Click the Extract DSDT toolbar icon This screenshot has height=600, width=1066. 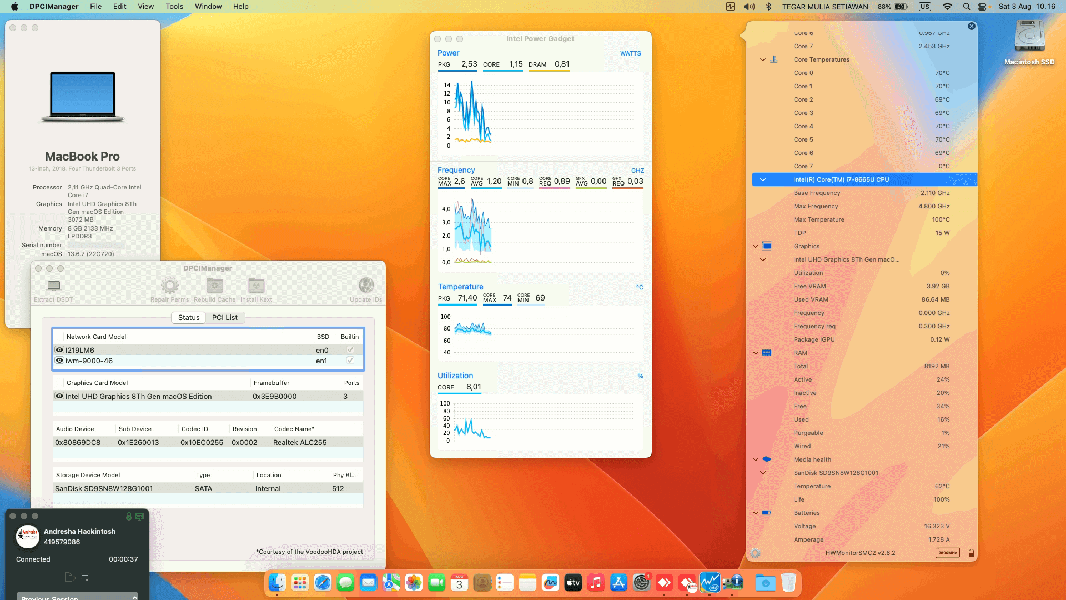tap(53, 286)
